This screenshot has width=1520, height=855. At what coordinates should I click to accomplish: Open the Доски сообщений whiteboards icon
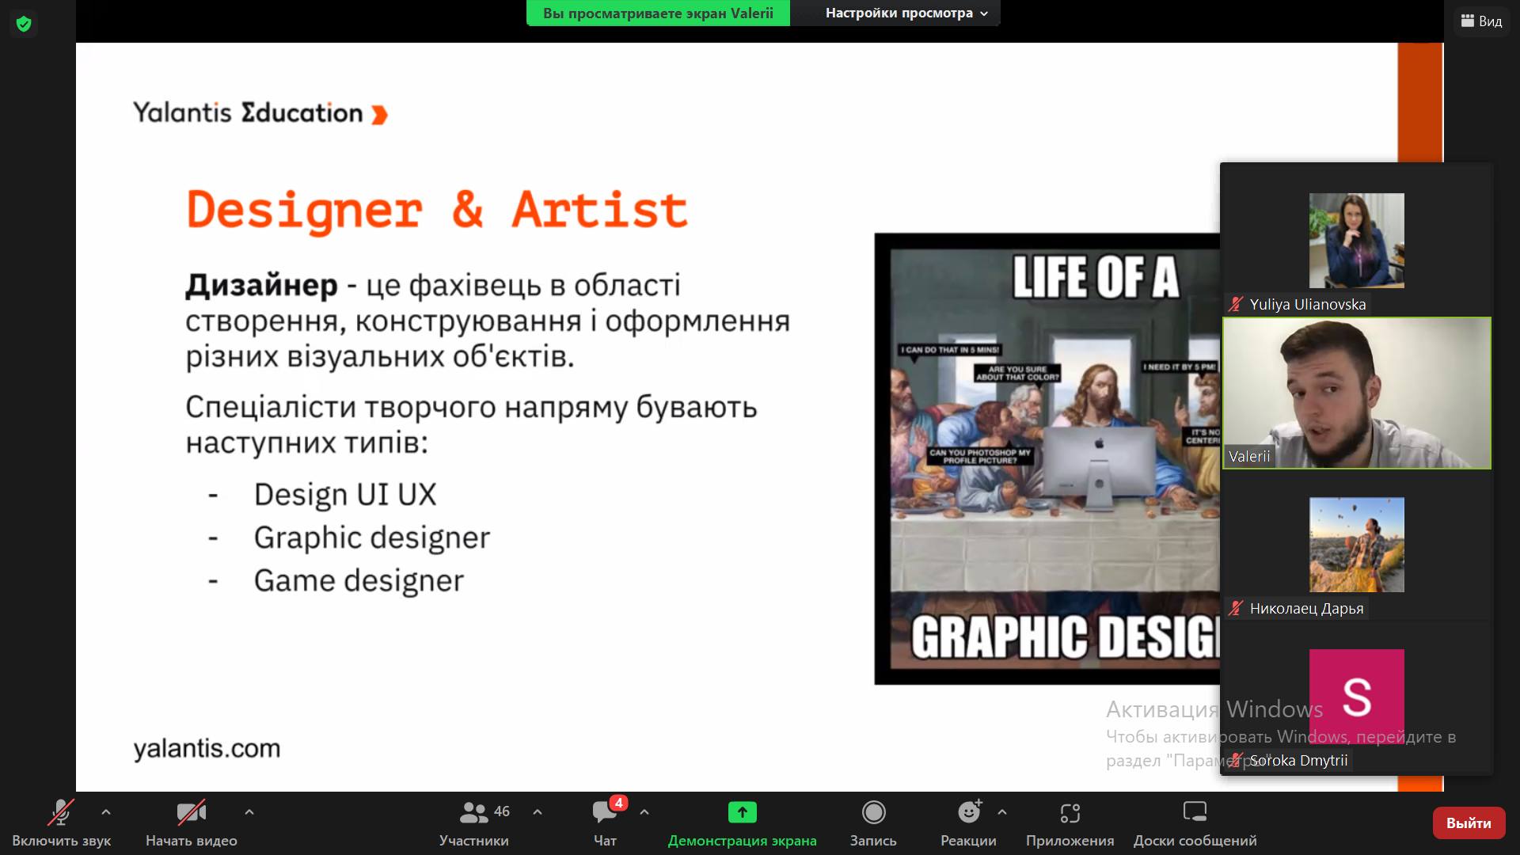coord(1195,812)
